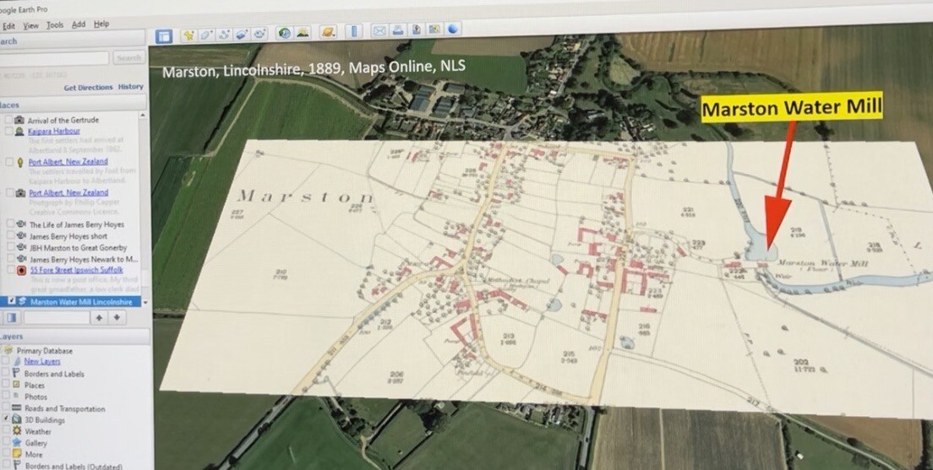The width and height of the screenshot is (933, 470).
Task: Enable the Places layer checkbox
Action: tap(5, 385)
